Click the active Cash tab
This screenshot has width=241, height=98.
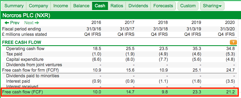pyautogui.click(x=100, y=6)
